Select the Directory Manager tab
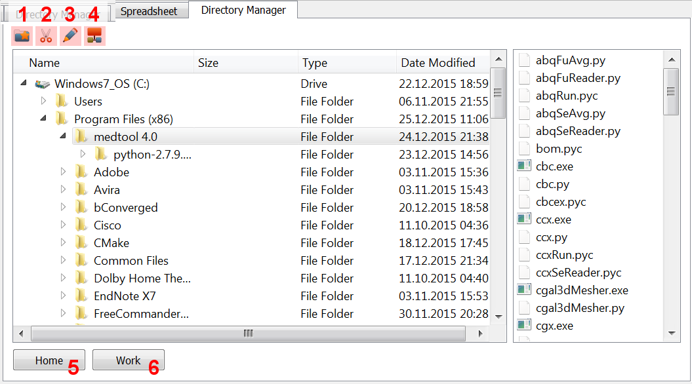The image size is (692, 384). pos(243,10)
